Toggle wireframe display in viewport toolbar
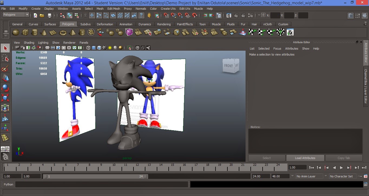Screen dimensions: 369x196 click(89, 48)
